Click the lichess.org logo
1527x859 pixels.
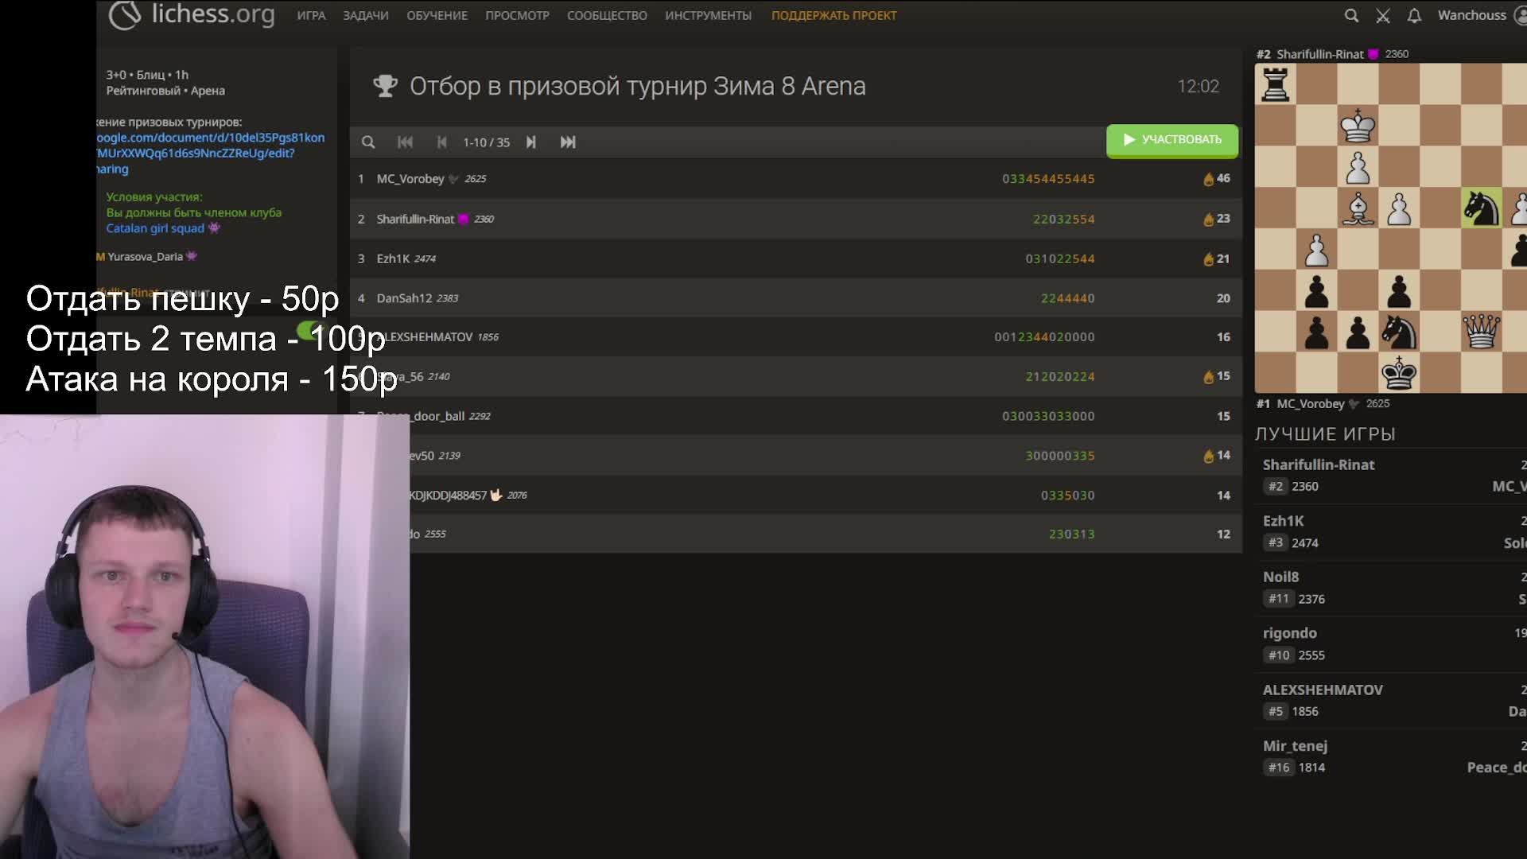coord(192,14)
